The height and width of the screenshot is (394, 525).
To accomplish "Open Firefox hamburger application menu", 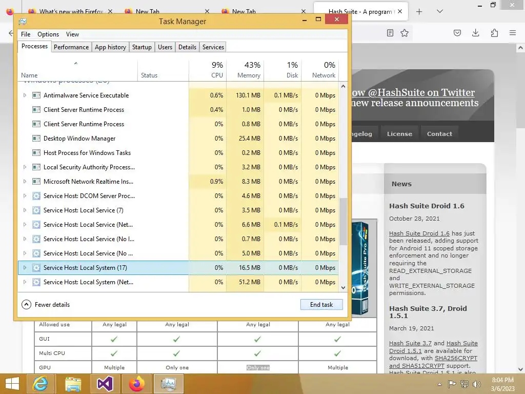I will click(513, 33).
